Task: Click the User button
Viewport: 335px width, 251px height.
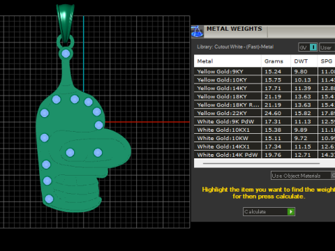Action: pos(327,47)
